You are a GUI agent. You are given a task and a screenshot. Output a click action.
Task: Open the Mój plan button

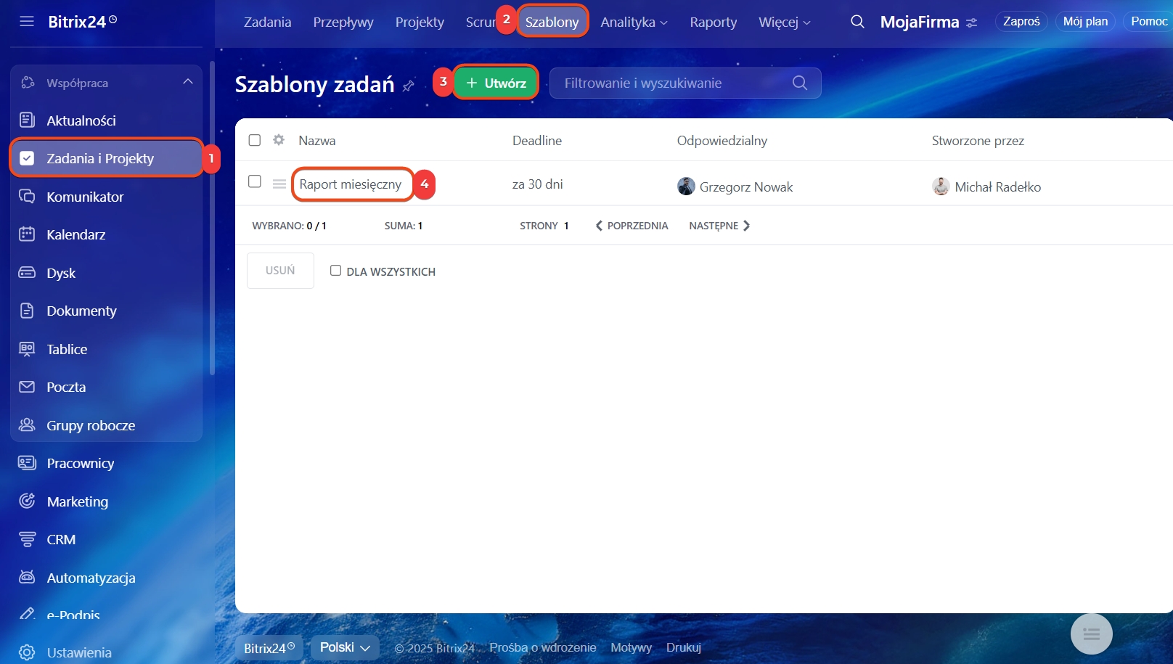click(1085, 22)
